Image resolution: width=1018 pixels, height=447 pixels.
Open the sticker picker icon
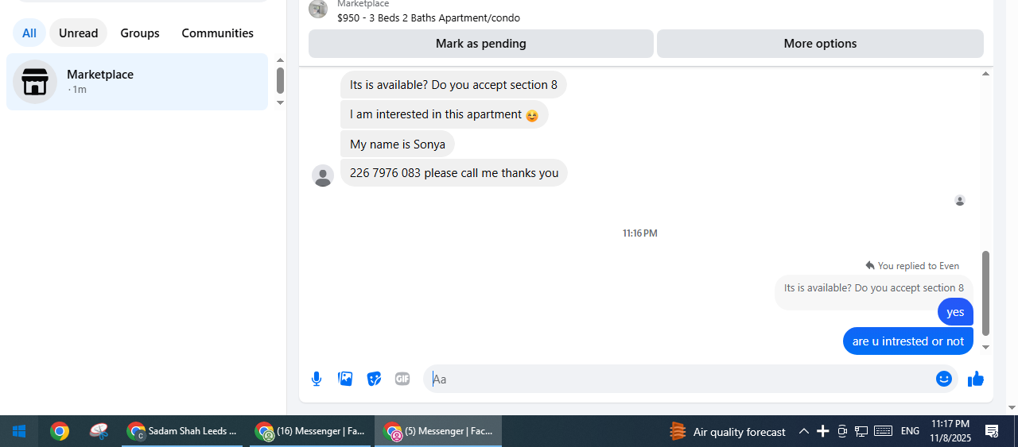[x=374, y=379]
